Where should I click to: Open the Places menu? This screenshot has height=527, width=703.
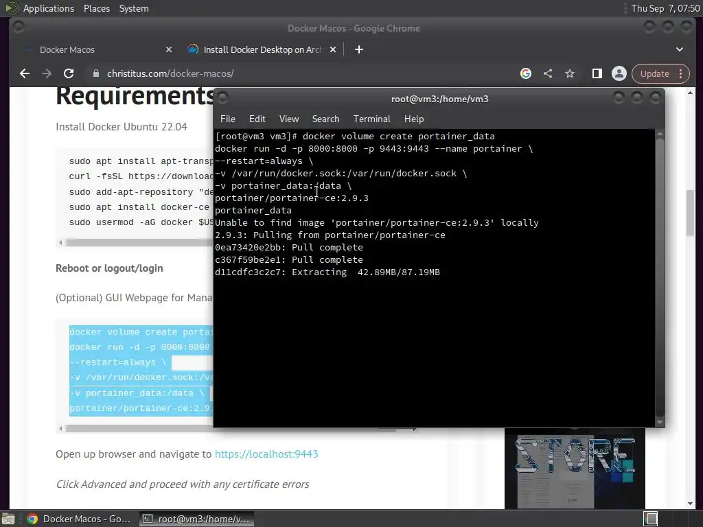[97, 8]
